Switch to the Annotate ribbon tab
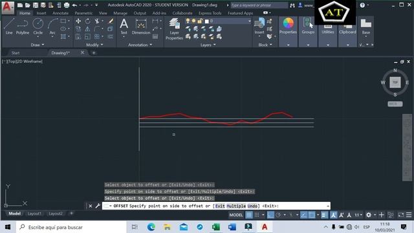The height and width of the screenshot is (233, 414). [x=60, y=13]
